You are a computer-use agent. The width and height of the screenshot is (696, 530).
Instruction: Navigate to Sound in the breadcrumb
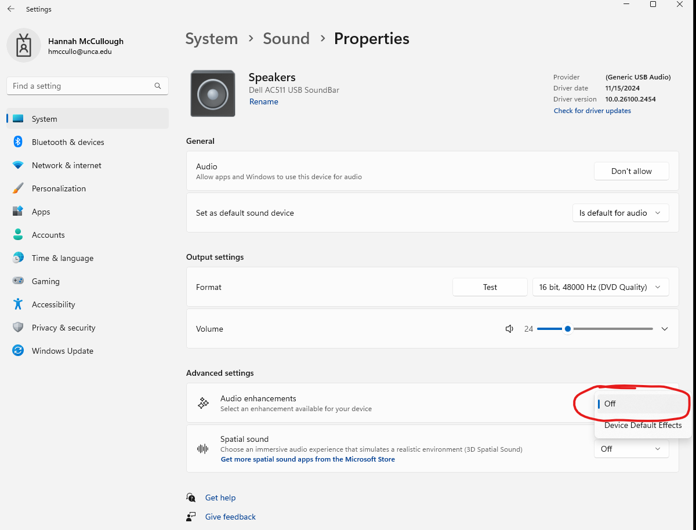286,38
